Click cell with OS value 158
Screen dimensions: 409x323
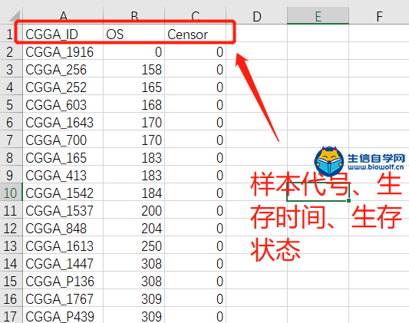[134, 69]
